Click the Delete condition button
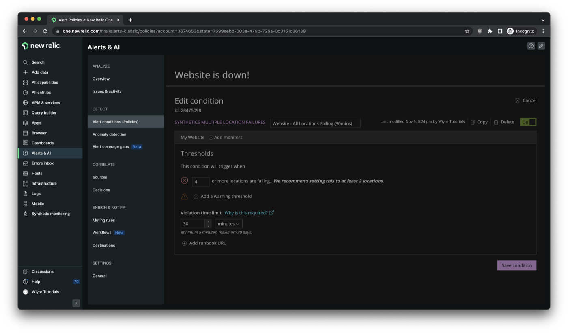Image resolution: width=568 pixels, height=333 pixels. click(504, 122)
